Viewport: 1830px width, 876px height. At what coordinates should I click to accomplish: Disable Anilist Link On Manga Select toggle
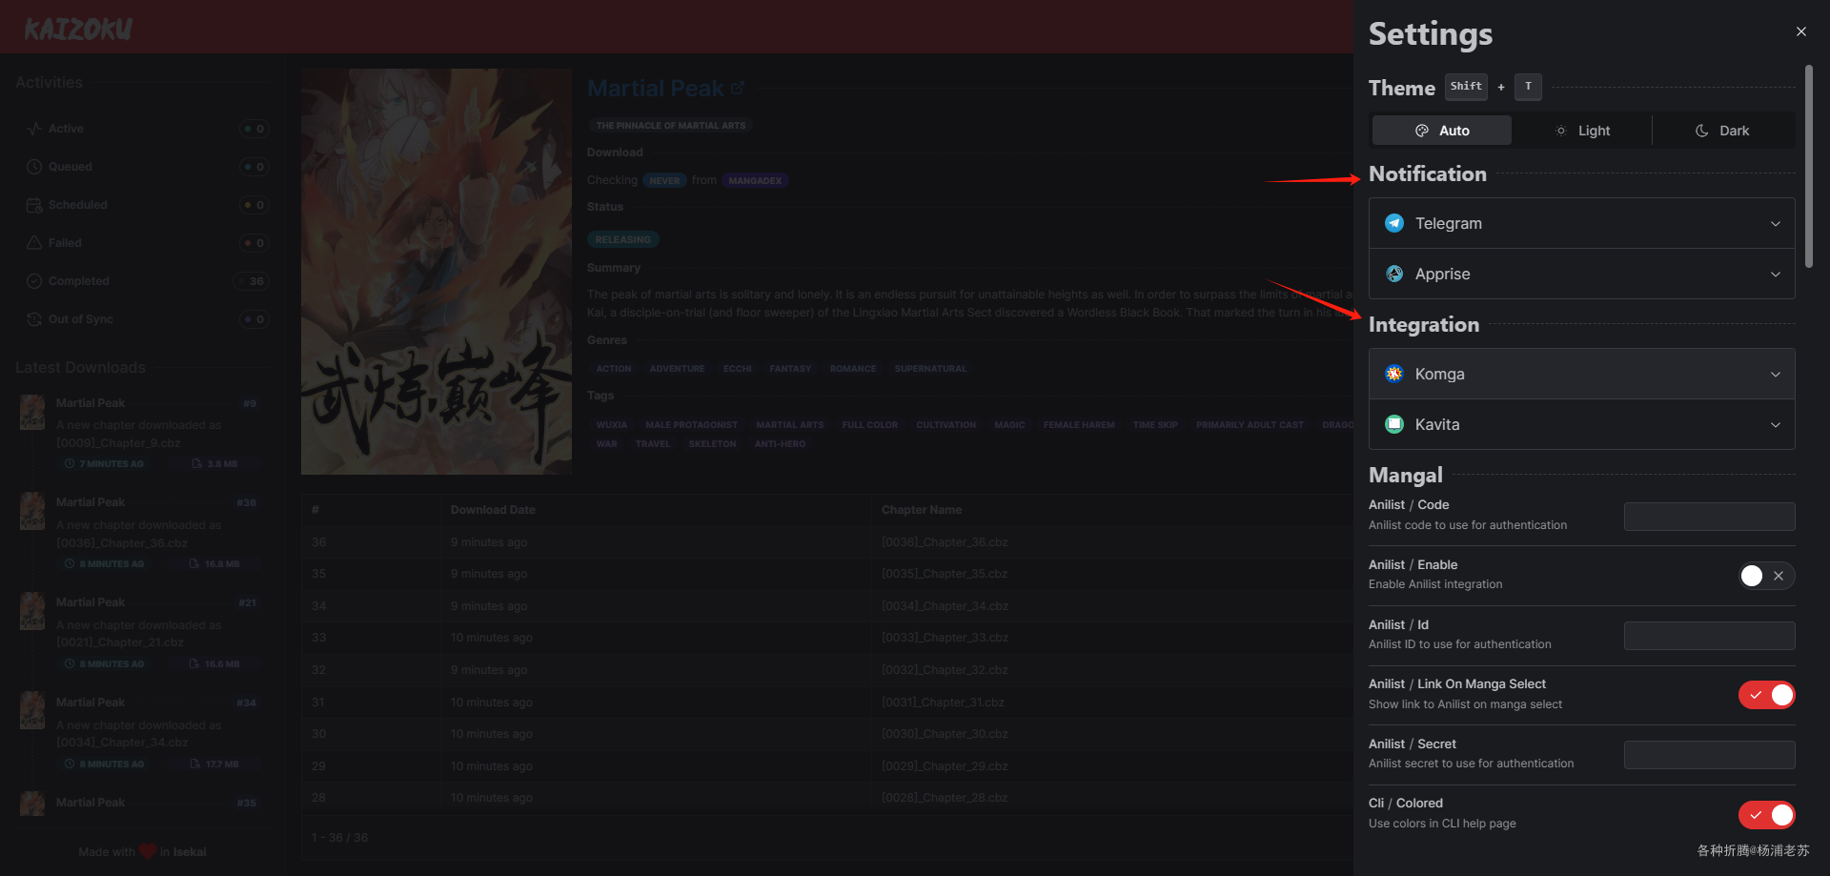pyautogui.click(x=1766, y=695)
